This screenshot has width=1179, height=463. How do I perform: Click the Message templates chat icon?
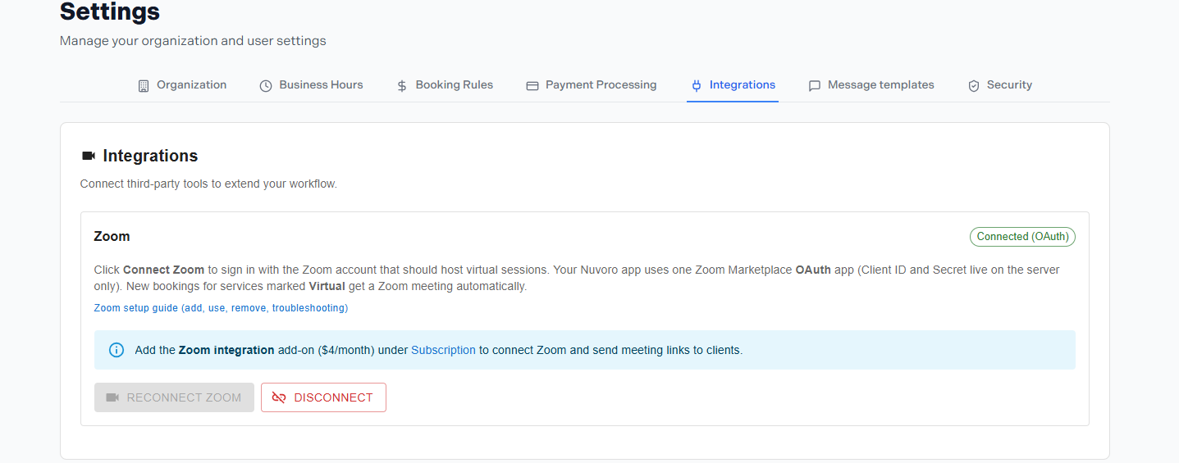tap(815, 86)
